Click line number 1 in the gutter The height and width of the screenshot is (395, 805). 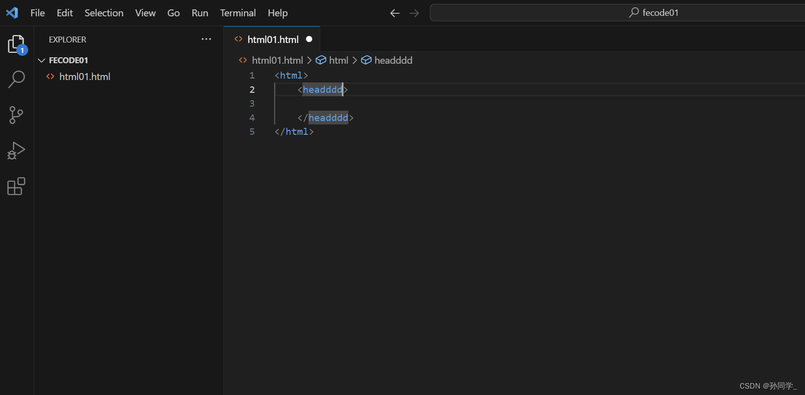(x=252, y=76)
